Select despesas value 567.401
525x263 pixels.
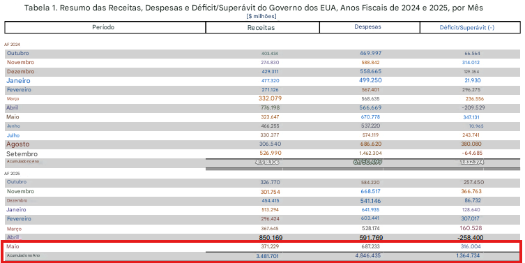[370, 90]
